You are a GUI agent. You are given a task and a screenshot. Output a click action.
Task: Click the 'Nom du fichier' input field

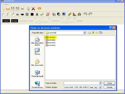pyautogui.click(x=81, y=83)
